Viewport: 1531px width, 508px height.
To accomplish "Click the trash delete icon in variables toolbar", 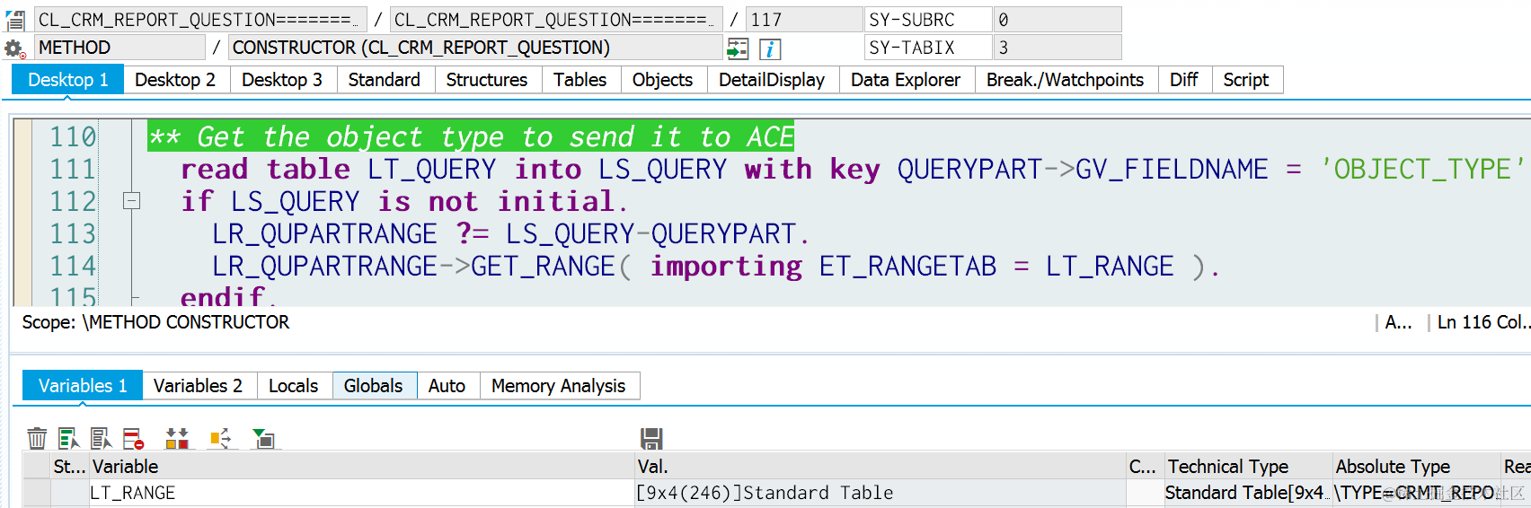I will tap(37, 438).
